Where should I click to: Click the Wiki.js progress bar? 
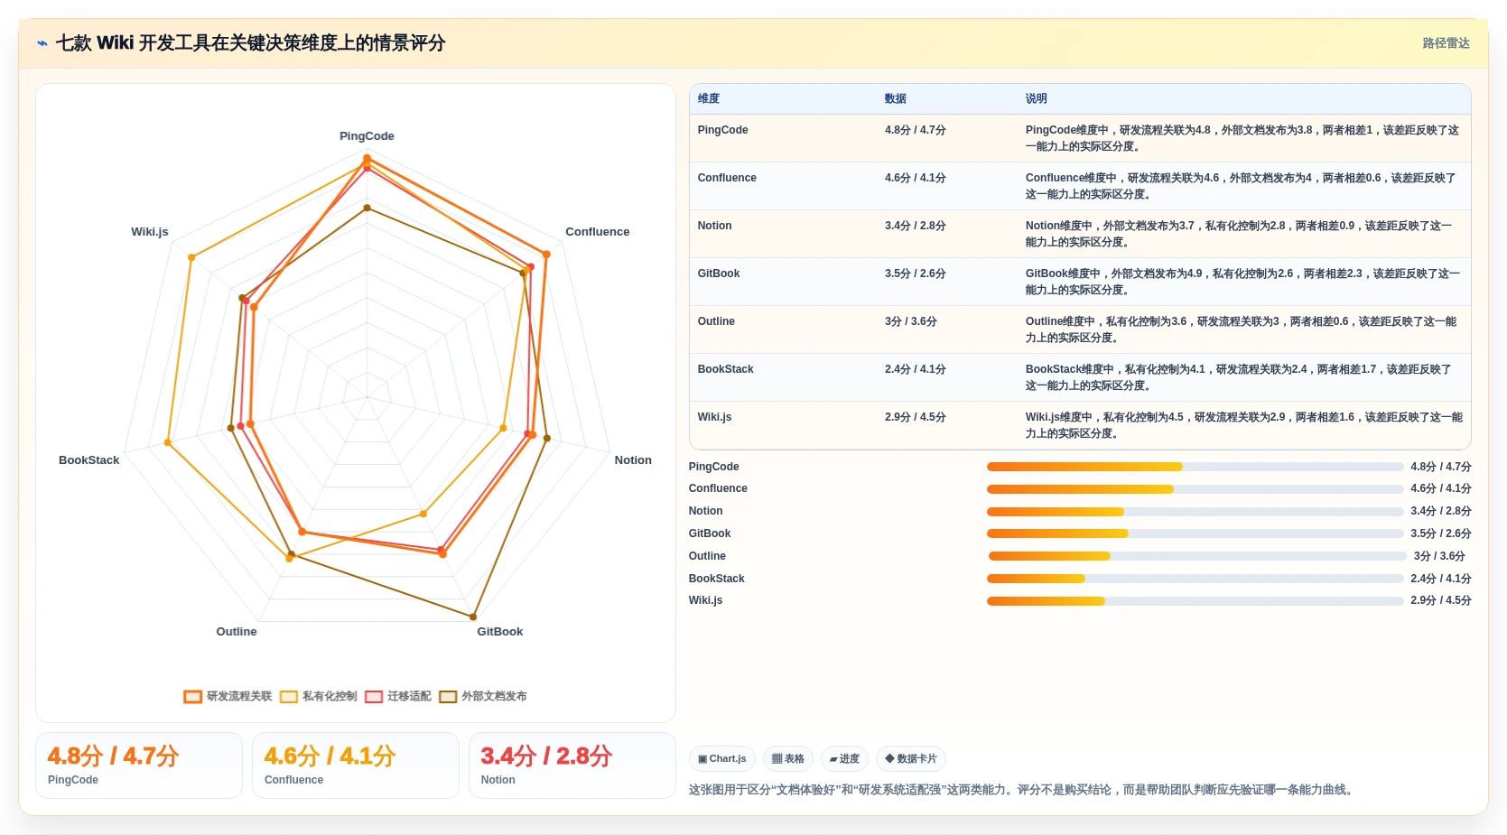tap(1195, 601)
